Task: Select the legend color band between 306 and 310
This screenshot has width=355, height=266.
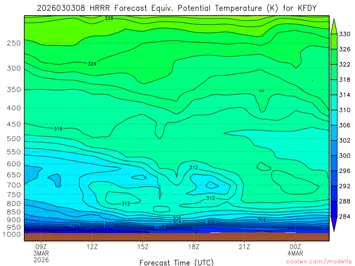Action: tap(334, 117)
